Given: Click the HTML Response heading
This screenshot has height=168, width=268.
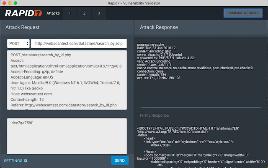Looking at the screenshot, I should pyautogui.click(x=154, y=115).
